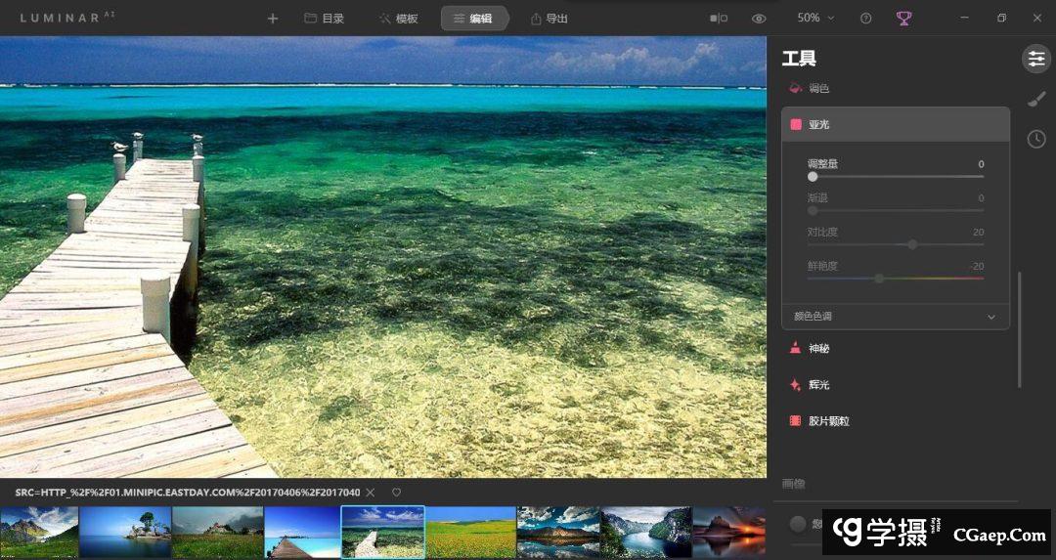Switch to the 模板 templates tab
The width and height of the screenshot is (1056, 560).
pyautogui.click(x=398, y=19)
